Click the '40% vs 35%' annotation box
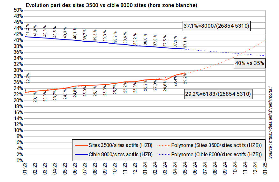This screenshot has height=182, width=279. click(250, 63)
